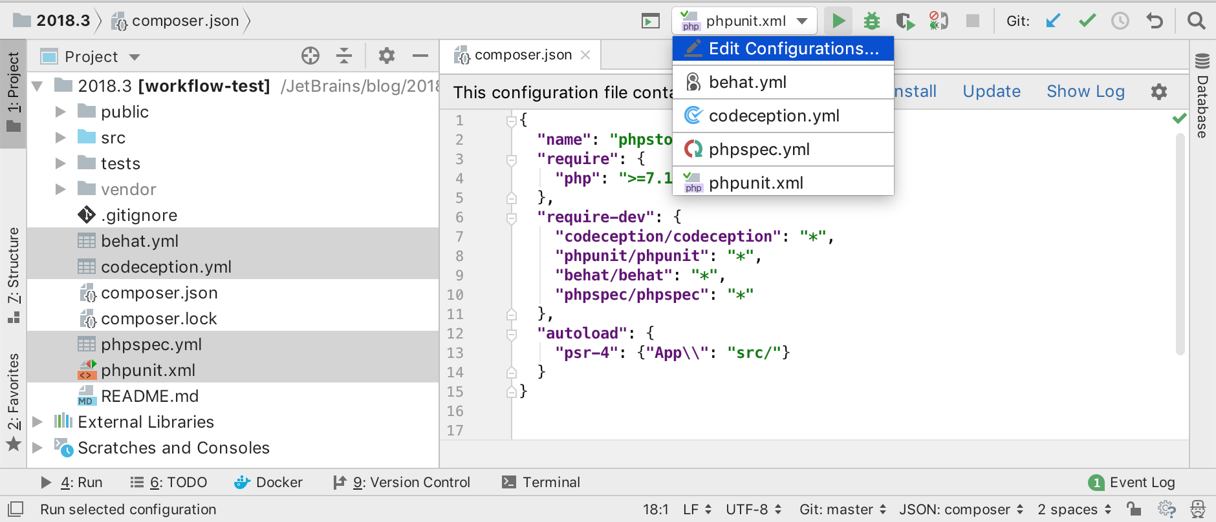
Task: Click the Git commit checkmark
Action: click(x=1087, y=21)
